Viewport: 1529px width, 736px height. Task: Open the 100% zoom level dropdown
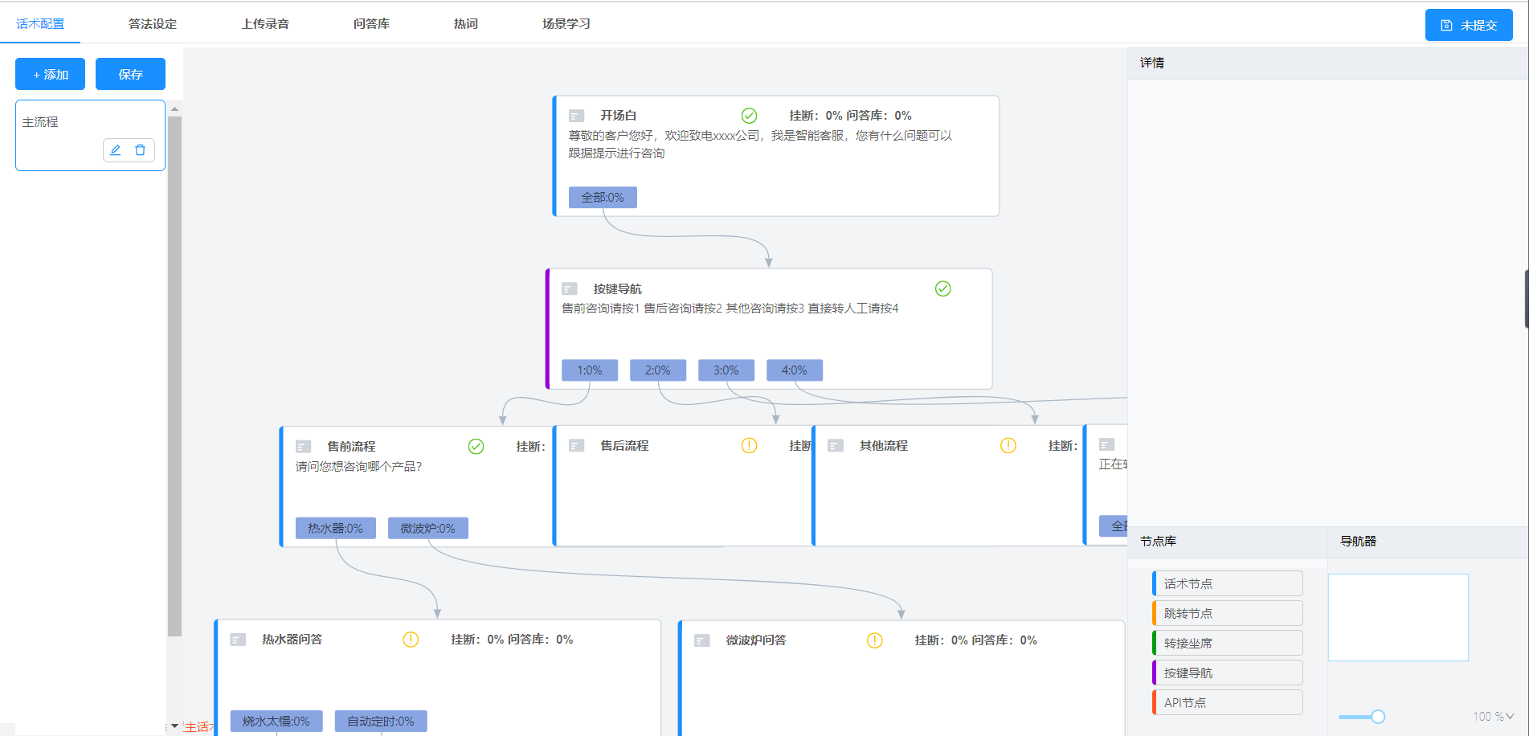pos(1493,717)
